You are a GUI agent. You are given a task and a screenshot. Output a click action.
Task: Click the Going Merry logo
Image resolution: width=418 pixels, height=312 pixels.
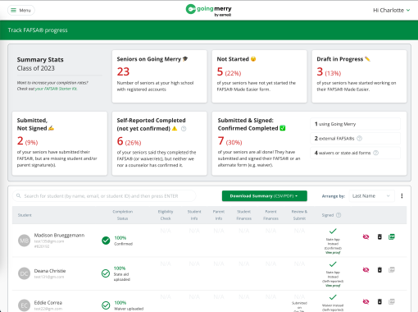click(209, 11)
